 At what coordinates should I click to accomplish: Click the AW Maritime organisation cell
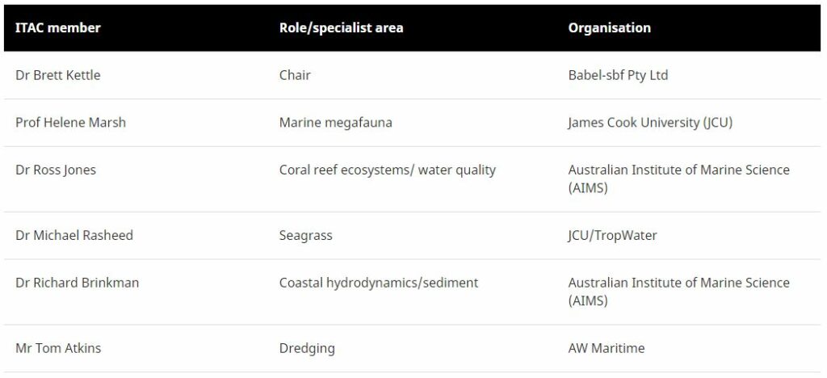pyautogui.click(x=607, y=349)
